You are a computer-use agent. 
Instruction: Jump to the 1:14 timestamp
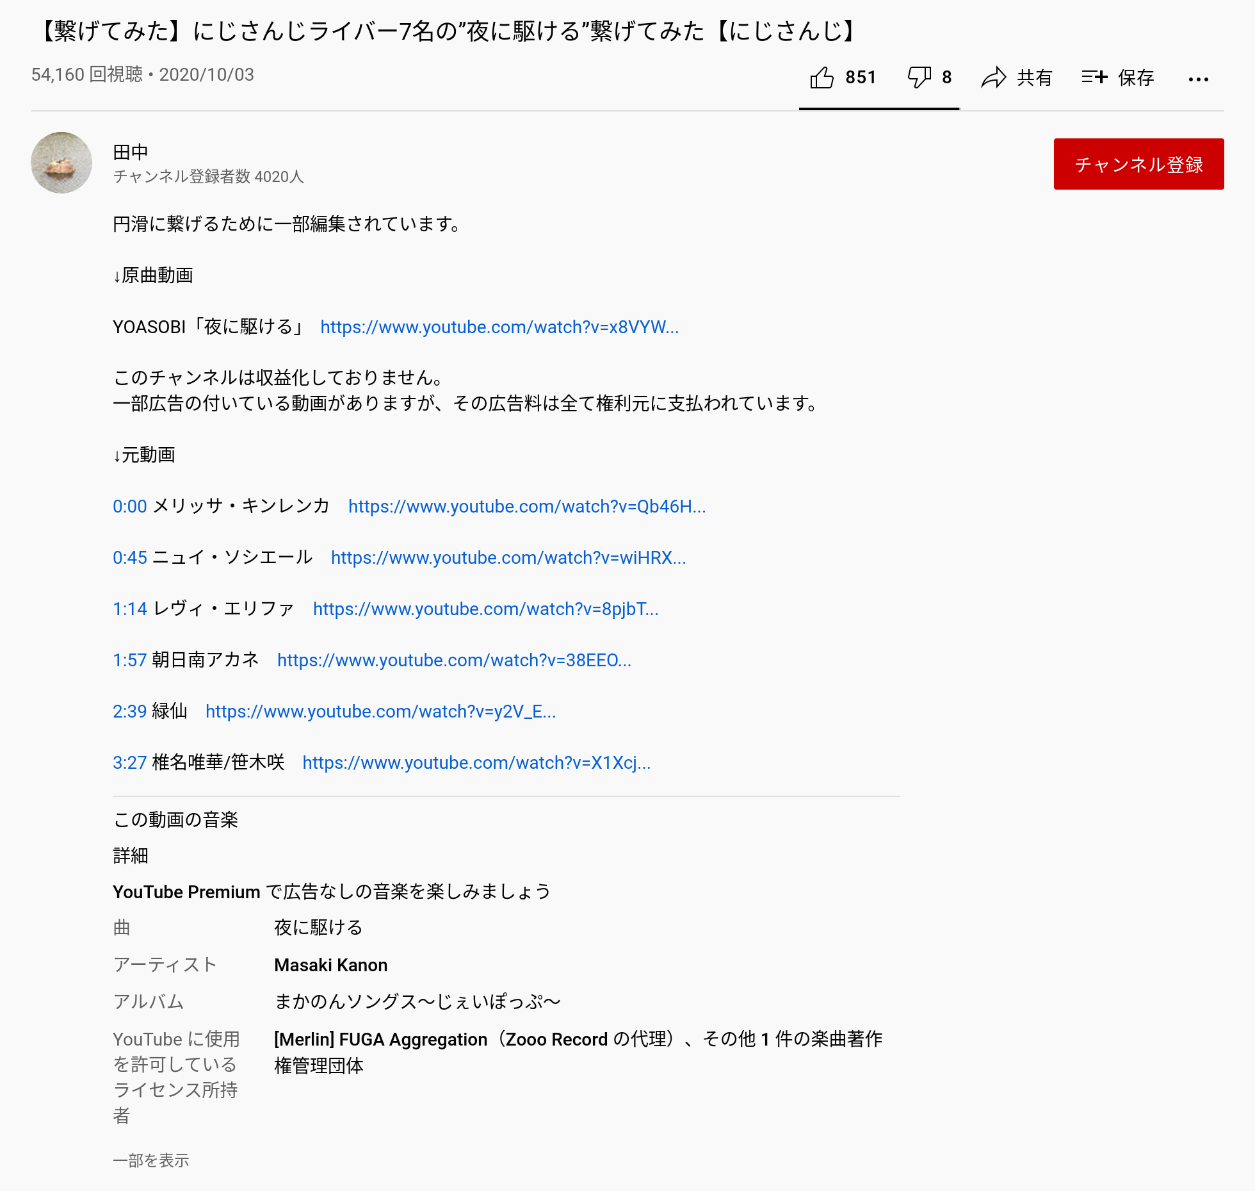[x=130, y=609]
